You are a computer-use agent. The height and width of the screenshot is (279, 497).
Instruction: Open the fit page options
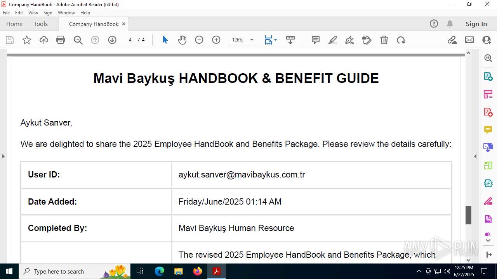pos(271,40)
